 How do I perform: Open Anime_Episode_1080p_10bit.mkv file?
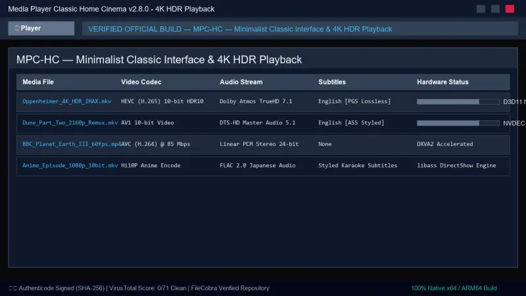[x=70, y=166]
